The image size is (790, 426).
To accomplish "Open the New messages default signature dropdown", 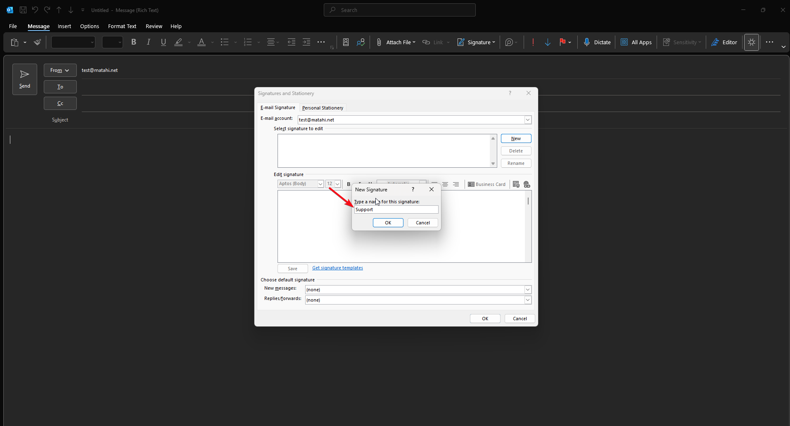I will click(527, 290).
